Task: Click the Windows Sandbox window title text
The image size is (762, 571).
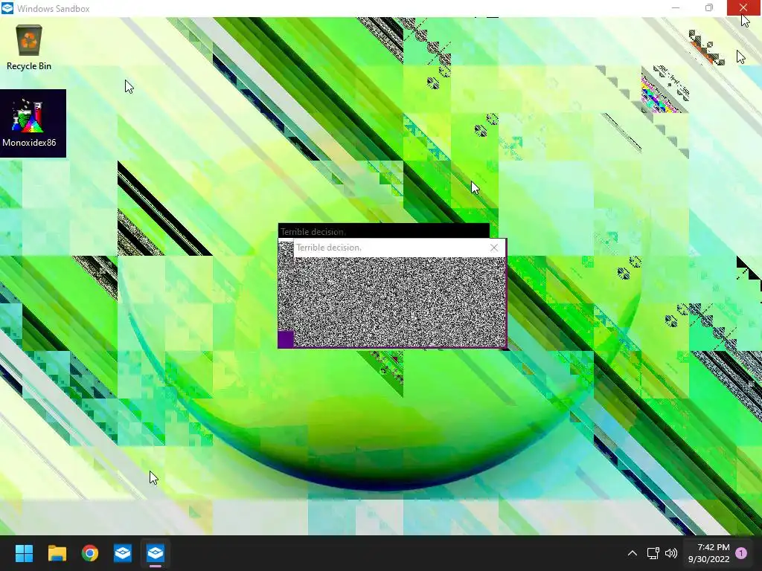Action: coord(54,9)
